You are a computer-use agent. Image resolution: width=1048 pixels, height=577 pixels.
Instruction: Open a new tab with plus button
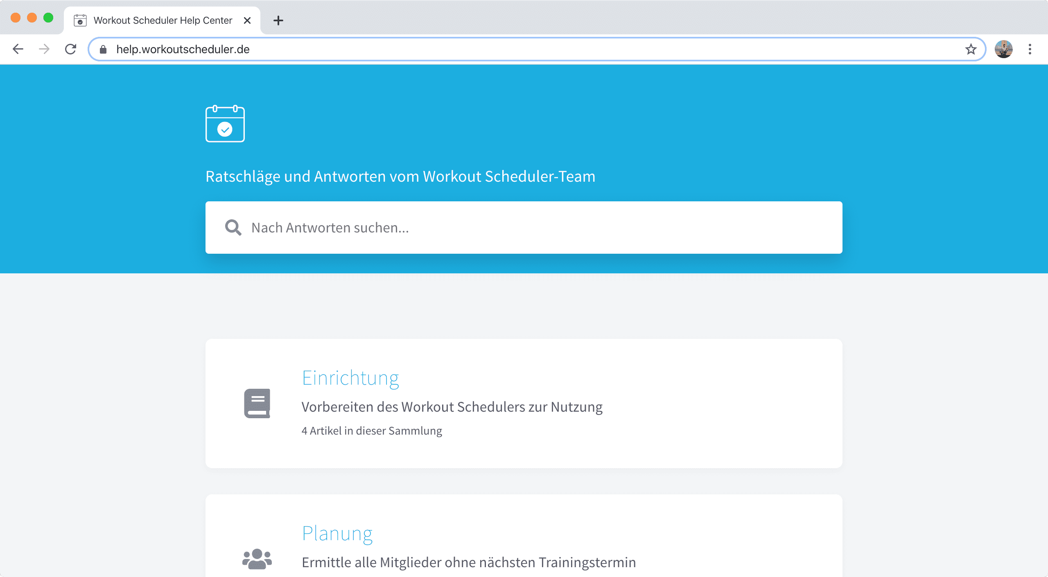coord(278,20)
